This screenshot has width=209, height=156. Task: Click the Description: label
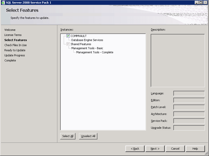tap(158, 30)
